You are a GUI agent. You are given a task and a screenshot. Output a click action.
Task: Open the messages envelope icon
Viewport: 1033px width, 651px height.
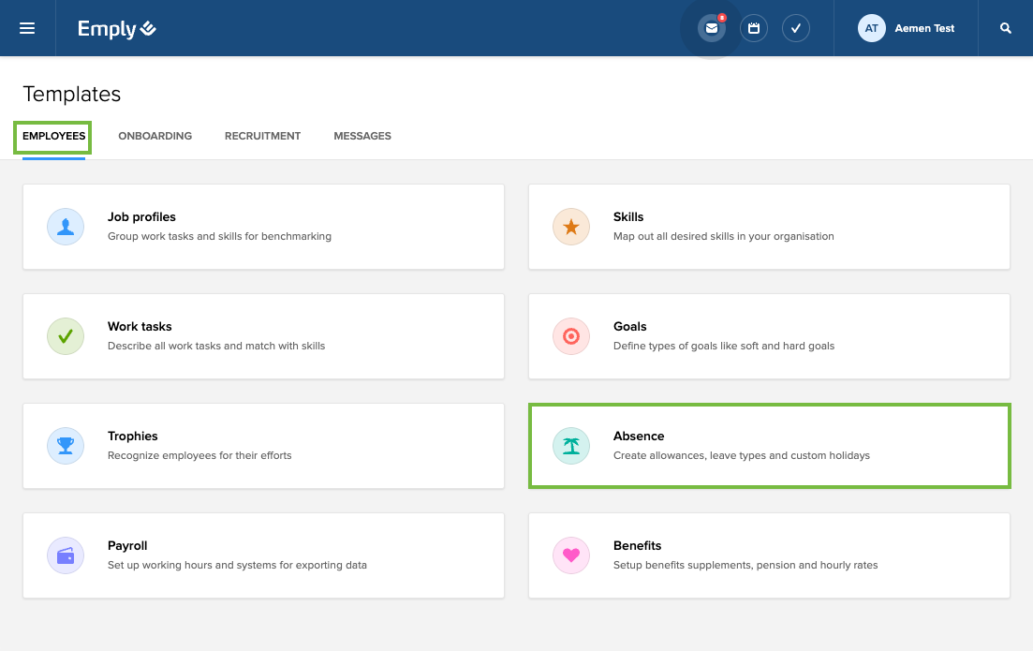[711, 28]
